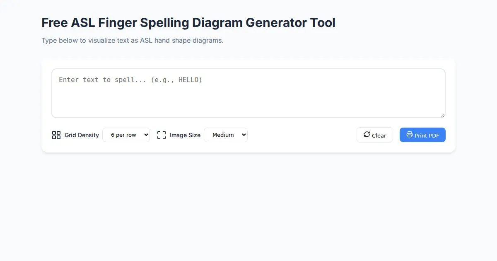
Task: Select the '6 per row' value text
Action: click(x=123, y=135)
